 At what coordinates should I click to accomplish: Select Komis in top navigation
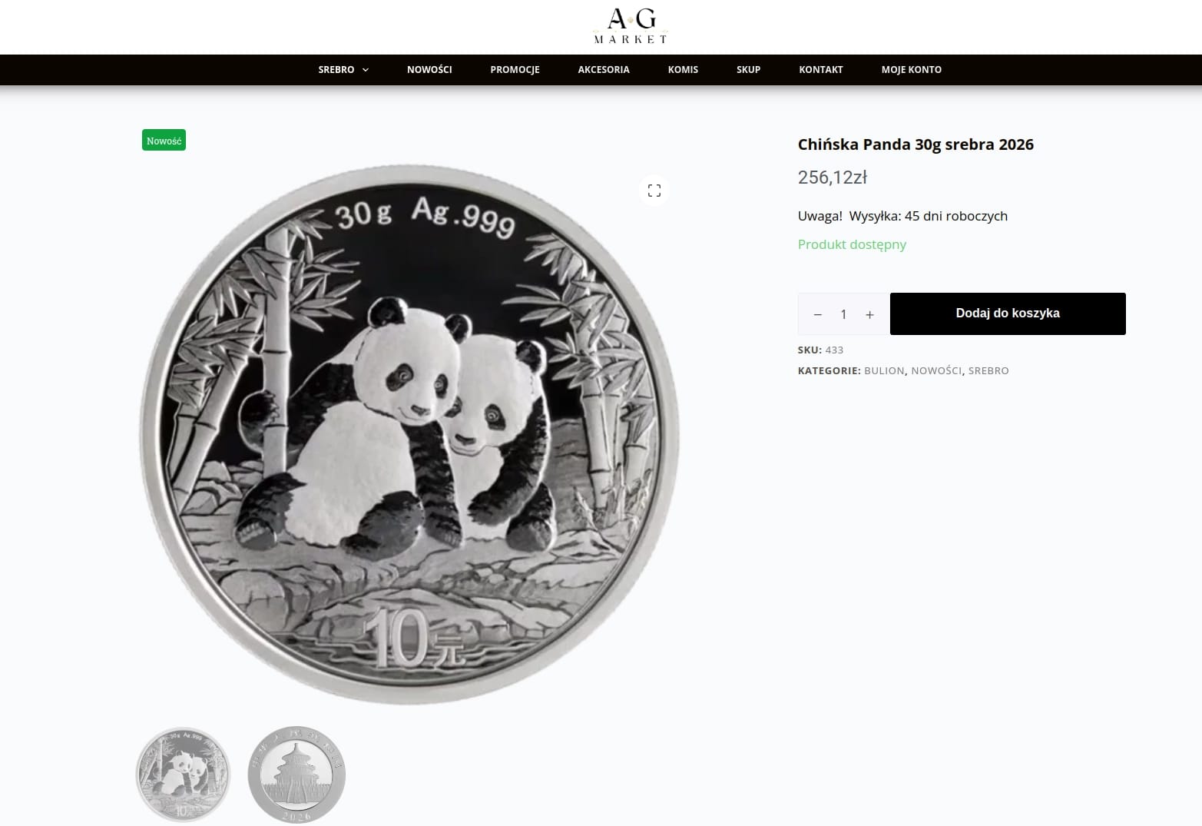pos(683,70)
